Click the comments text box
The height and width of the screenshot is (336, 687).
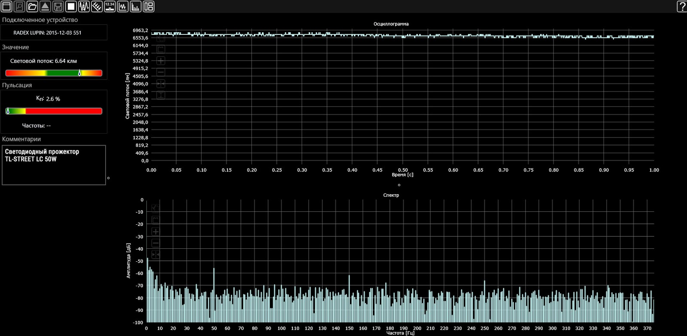(x=54, y=165)
